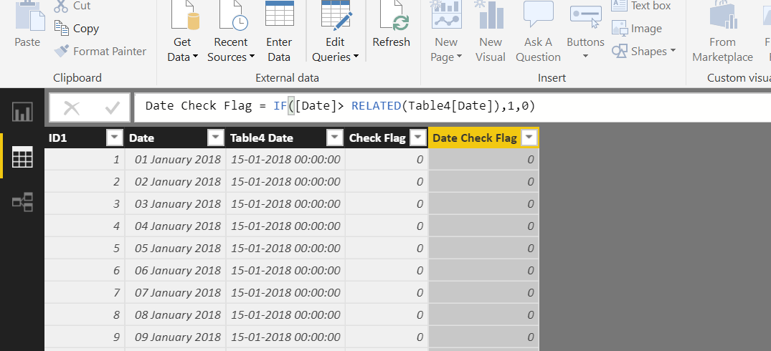Click Check Flag cell in row 3

point(387,203)
